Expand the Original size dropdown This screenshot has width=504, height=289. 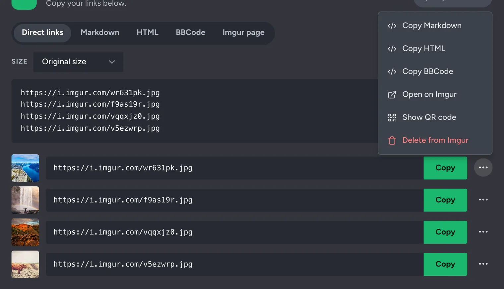tap(78, 62)
